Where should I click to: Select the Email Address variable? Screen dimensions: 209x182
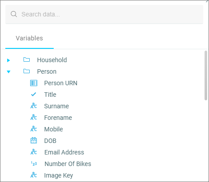coord(64,152)
